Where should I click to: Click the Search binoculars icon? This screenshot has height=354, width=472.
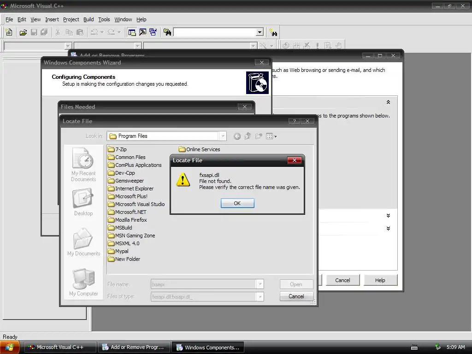[x=273, y=32]
